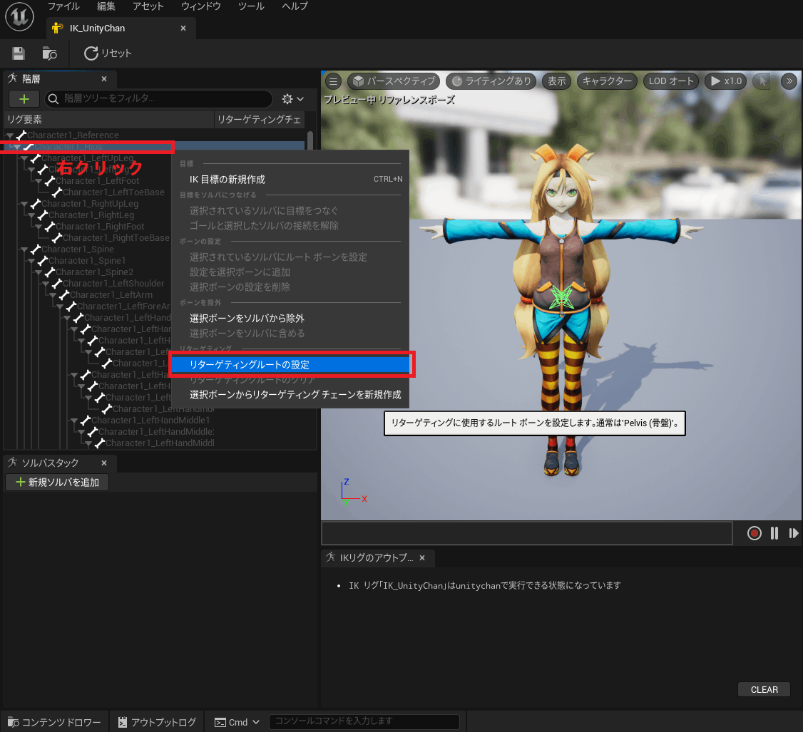
Task: Click the CLEAR button in output panel
Action: [764, 689]
